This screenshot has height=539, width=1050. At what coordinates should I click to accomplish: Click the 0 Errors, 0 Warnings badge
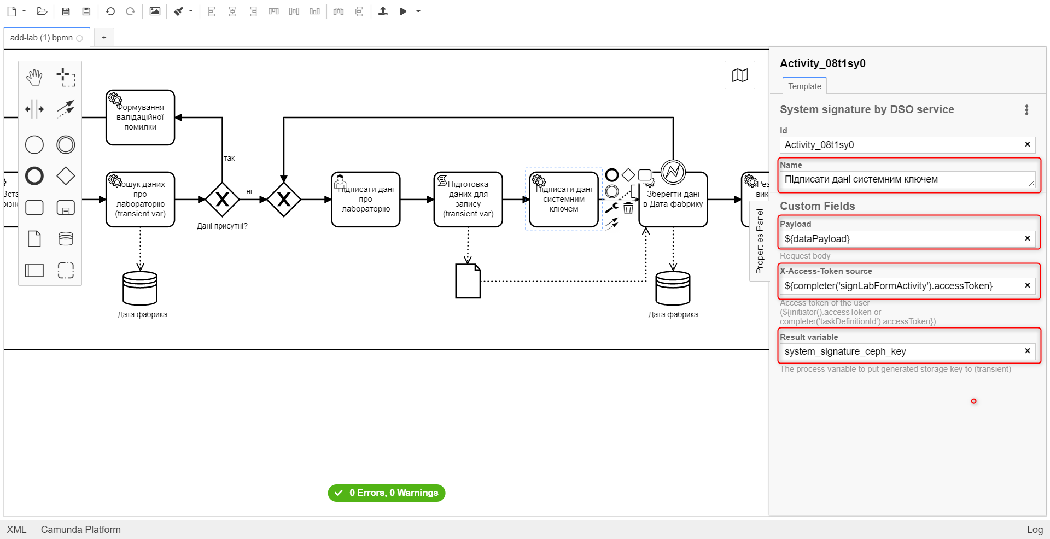387,493
